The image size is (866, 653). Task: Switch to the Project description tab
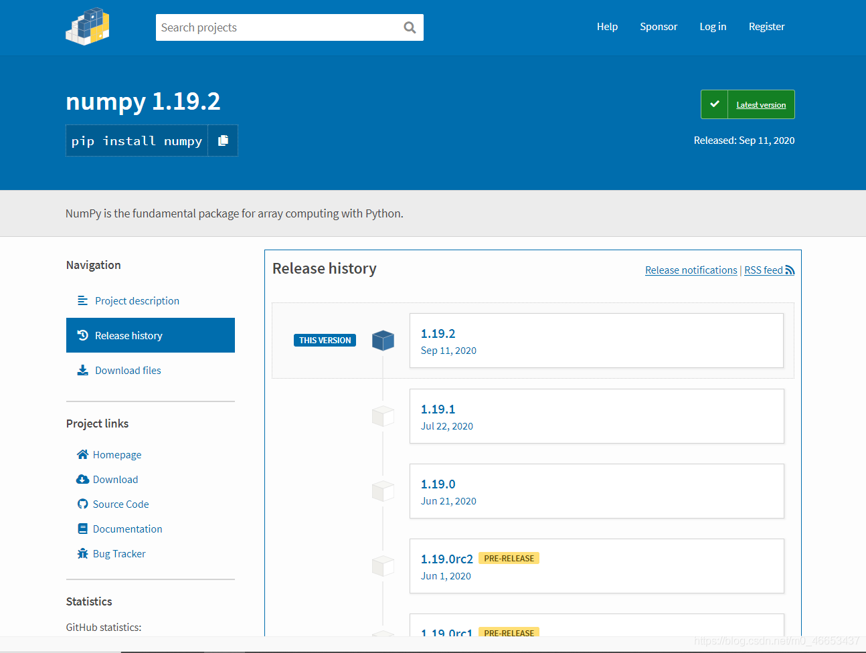point(151,300)
